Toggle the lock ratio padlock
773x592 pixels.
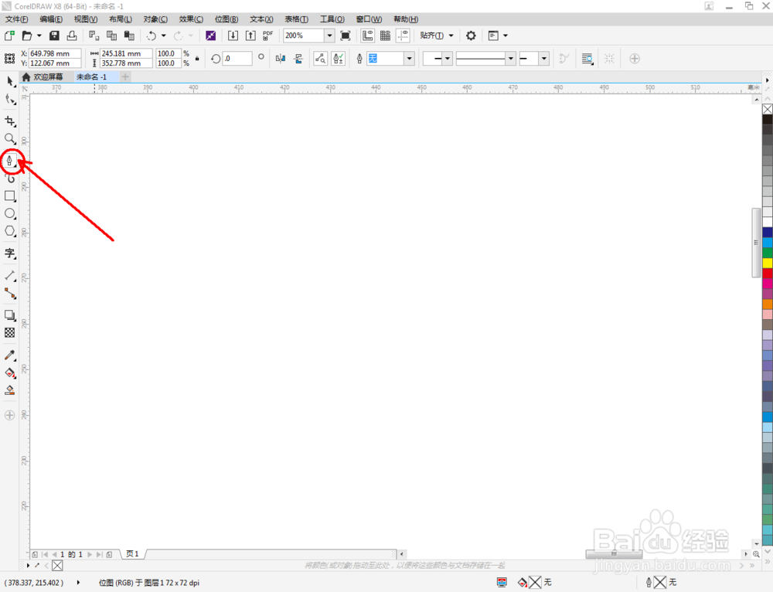tap(197, 58)
